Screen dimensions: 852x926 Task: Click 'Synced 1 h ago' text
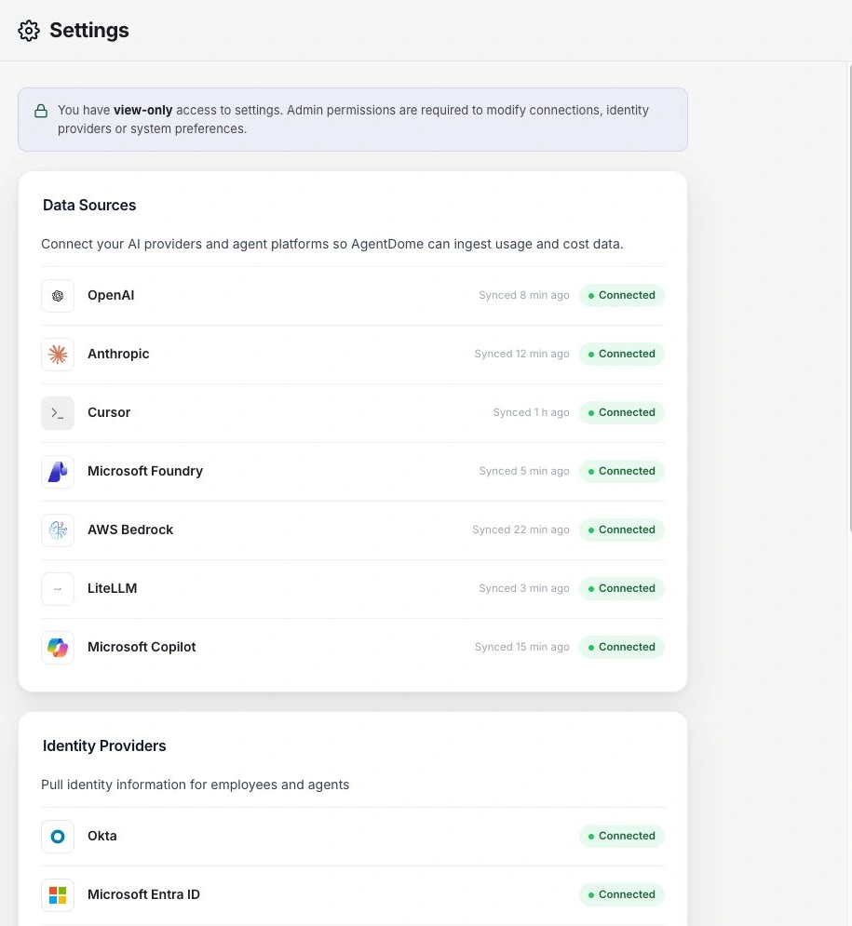click(531, 412)
